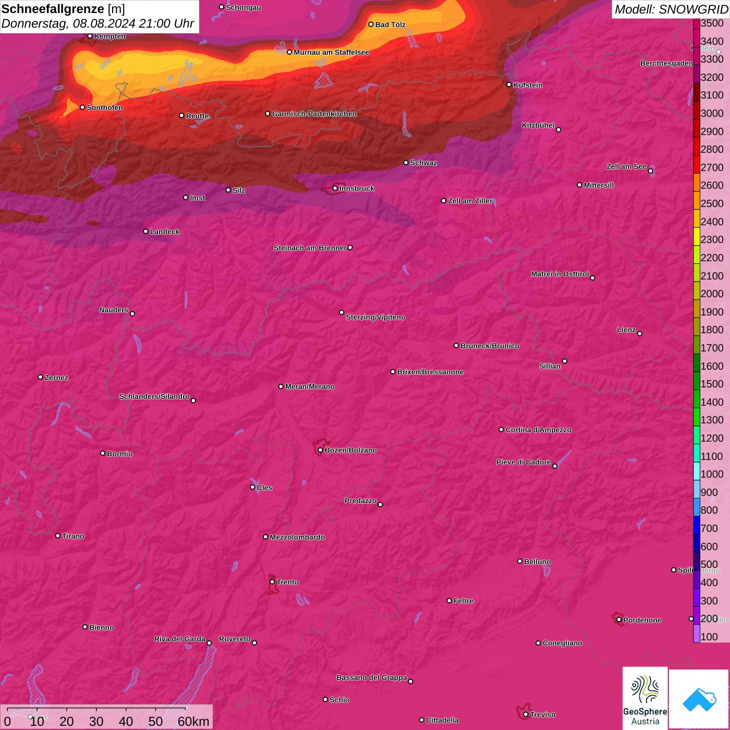Click the Schongau label
This screenshot has height=730, width=730.
[244, 7]
